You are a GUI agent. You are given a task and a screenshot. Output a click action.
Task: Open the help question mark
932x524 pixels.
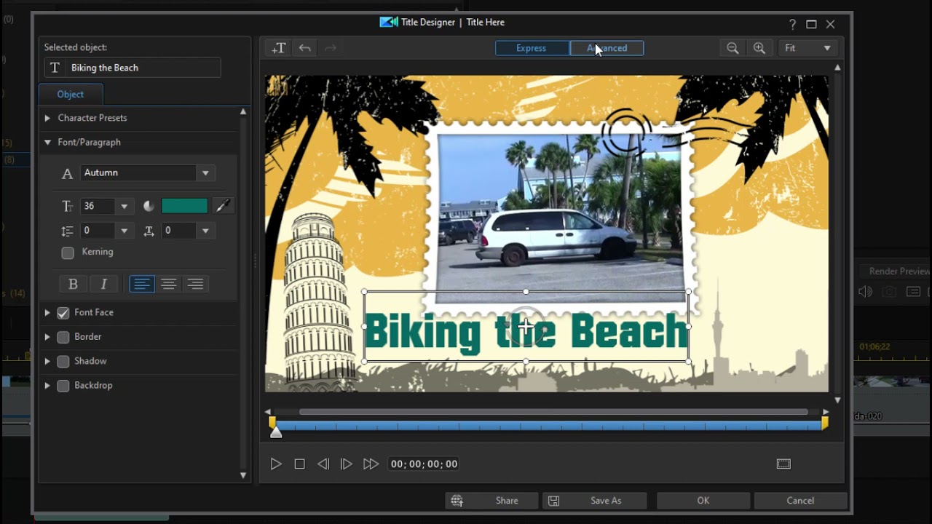(792, 24)
